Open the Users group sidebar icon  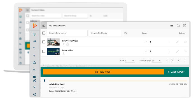[x=34, y=41]
